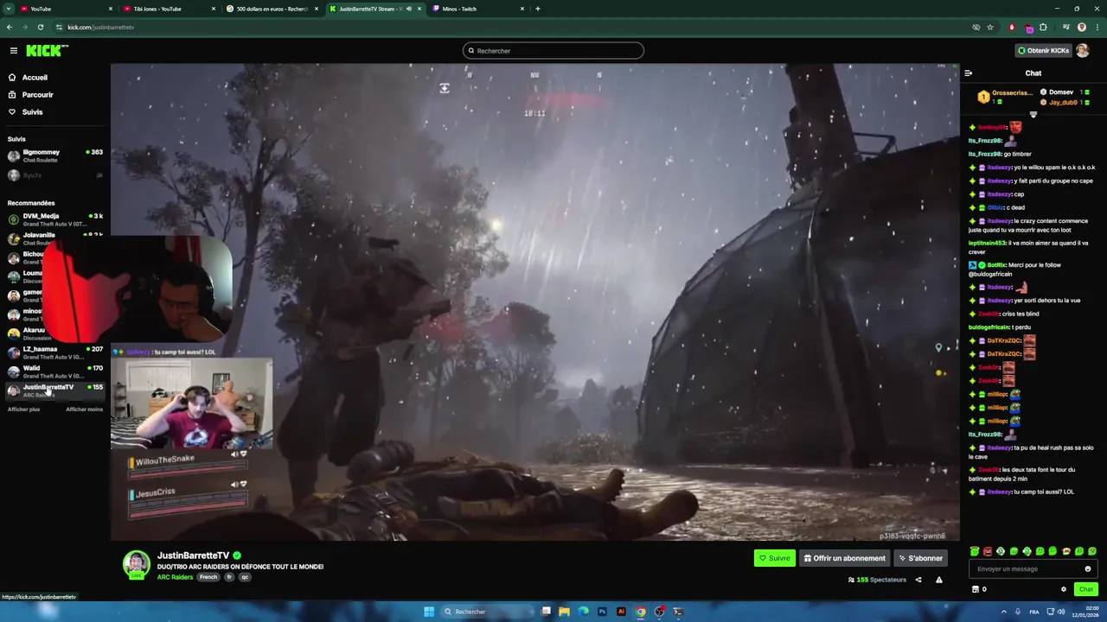
Task: Select the red angry quick emote
Action: pos(988,551)
